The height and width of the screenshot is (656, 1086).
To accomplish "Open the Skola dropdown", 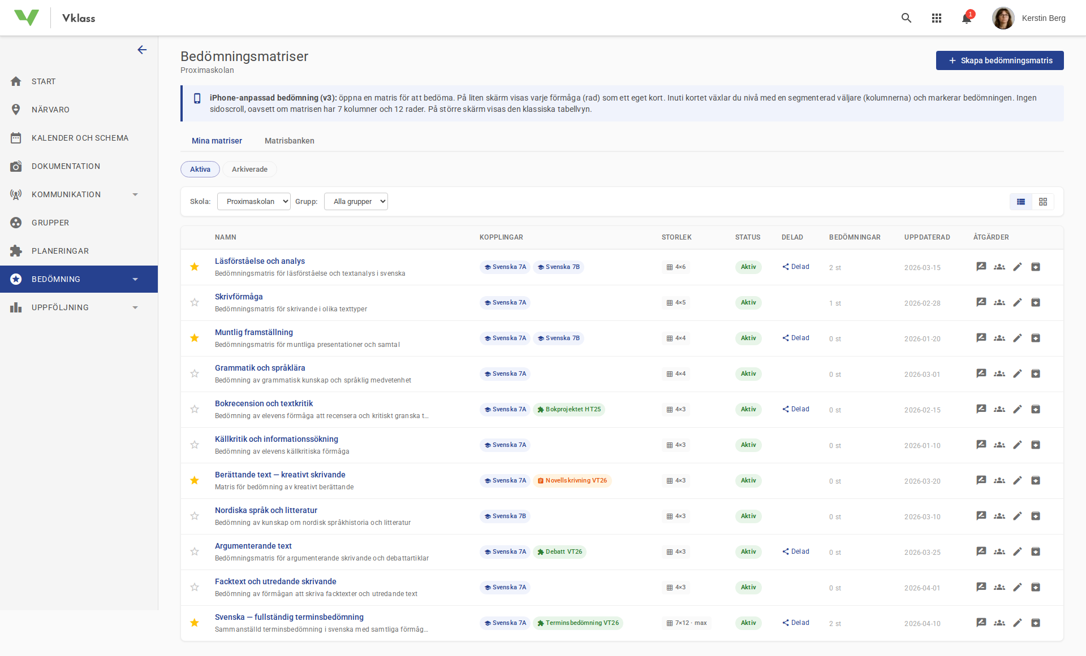I will [x=254, y=201].
